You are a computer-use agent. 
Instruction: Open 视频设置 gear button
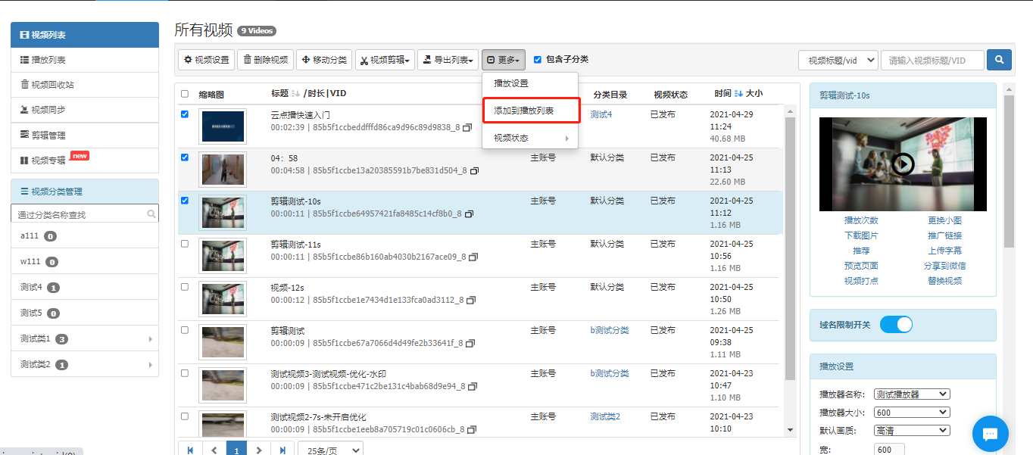point(207,60)
